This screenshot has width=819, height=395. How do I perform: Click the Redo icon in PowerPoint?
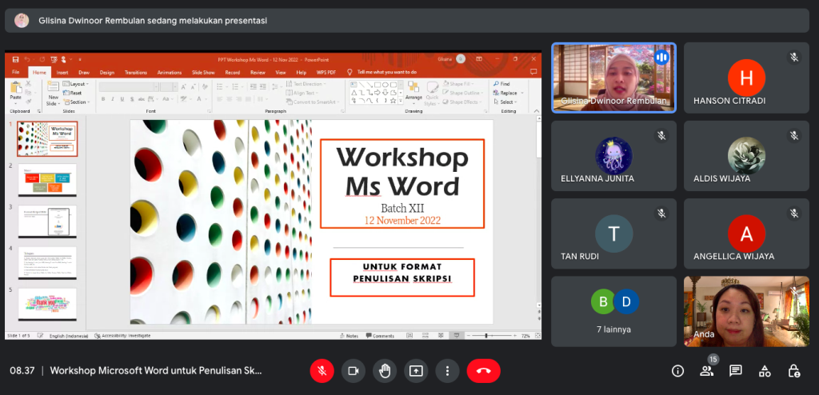point(42,59)
